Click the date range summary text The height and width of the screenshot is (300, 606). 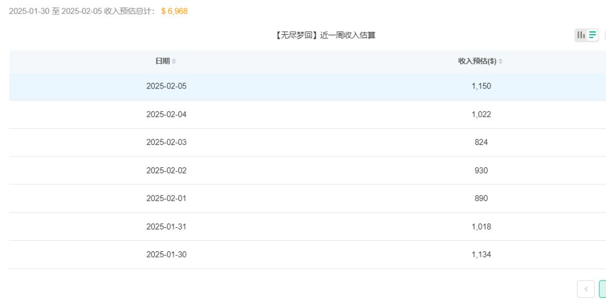[82, 11]
